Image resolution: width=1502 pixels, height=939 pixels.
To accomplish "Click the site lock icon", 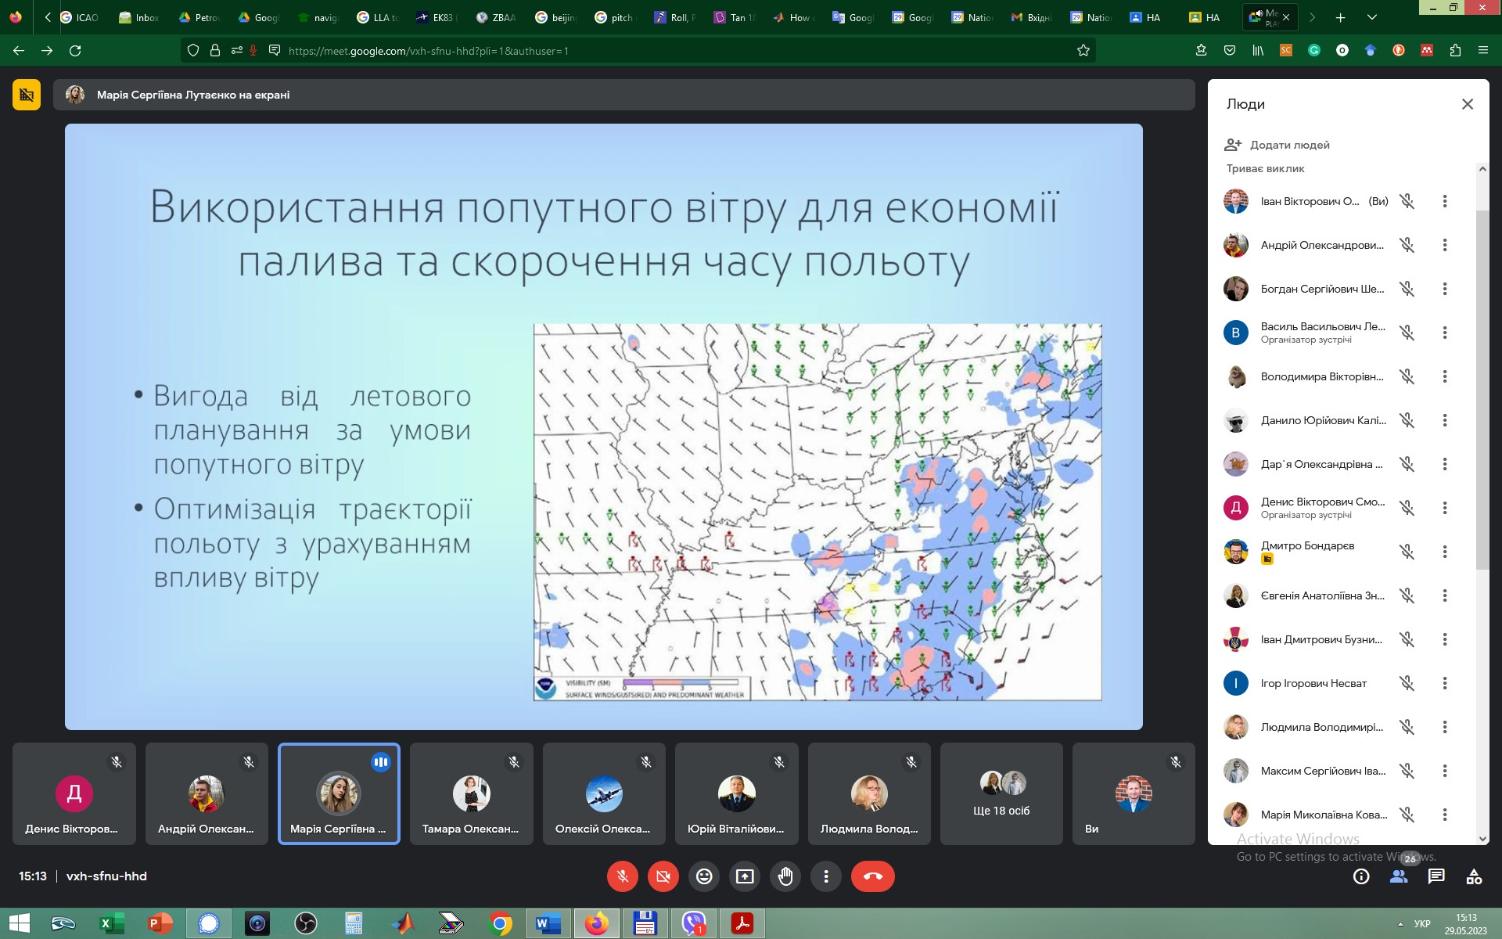I will coord(215,50).
